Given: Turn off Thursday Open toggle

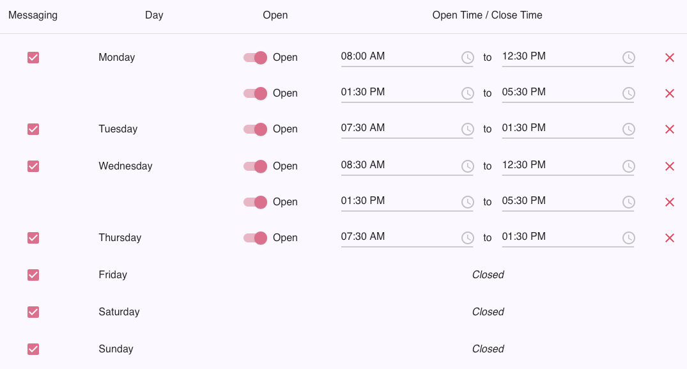Looking at the screenshot, I should 256,238.
